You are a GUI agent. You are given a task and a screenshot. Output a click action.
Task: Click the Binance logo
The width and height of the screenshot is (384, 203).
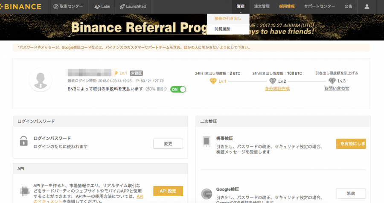click(21, 7)
